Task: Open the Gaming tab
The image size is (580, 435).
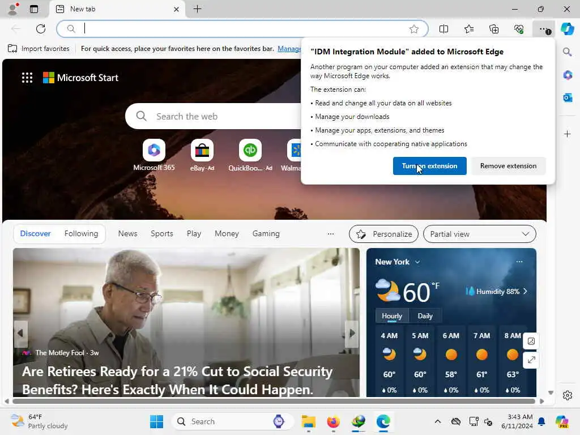Action: 266,234
